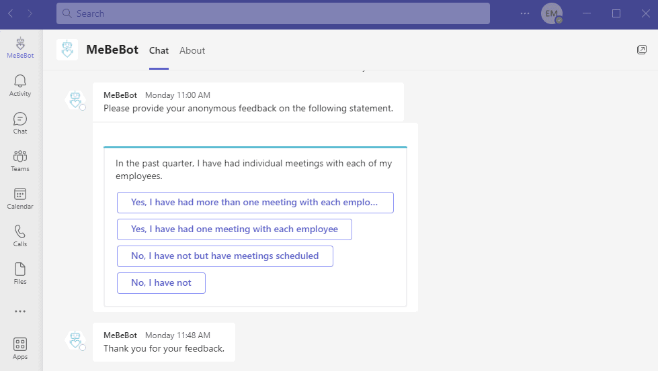This screenshot has width=658, height=371.
Task: Open the Teams section icon
Action: point(20,160)
